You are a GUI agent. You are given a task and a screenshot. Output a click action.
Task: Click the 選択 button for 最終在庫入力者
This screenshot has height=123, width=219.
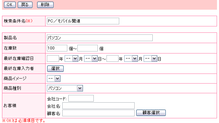(55, 69)
